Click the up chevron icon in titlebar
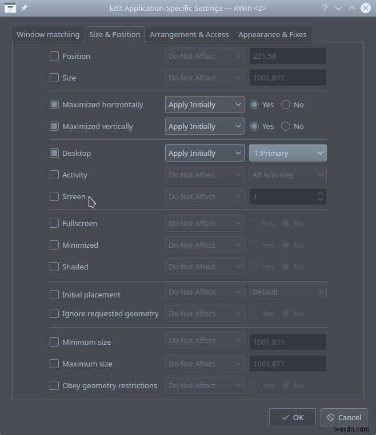 (352, 8)
